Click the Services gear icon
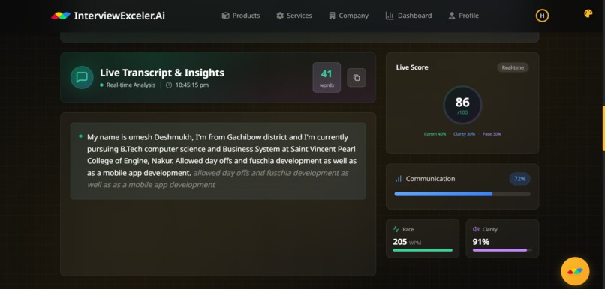Image resolution: width=605 pixels, height=289 pixels. (280, 16)
